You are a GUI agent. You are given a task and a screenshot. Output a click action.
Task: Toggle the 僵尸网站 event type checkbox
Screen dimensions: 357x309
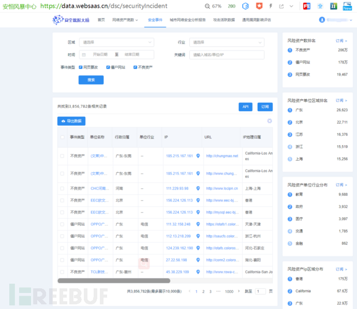pos(108,67)
